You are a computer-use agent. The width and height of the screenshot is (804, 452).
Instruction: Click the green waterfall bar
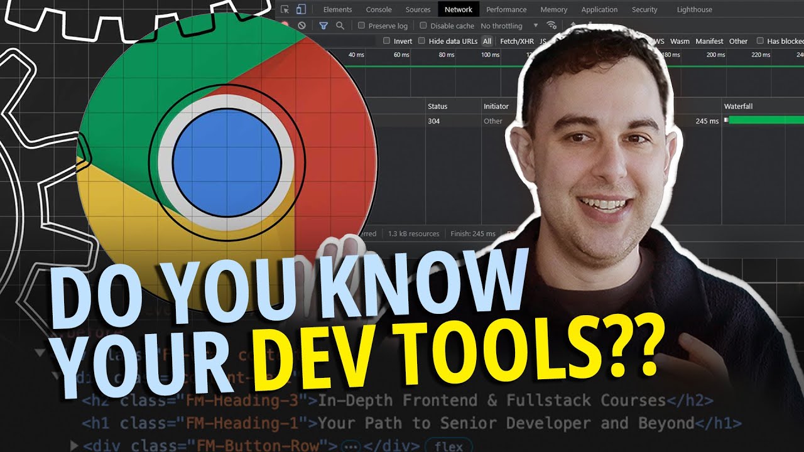[766, 120]
